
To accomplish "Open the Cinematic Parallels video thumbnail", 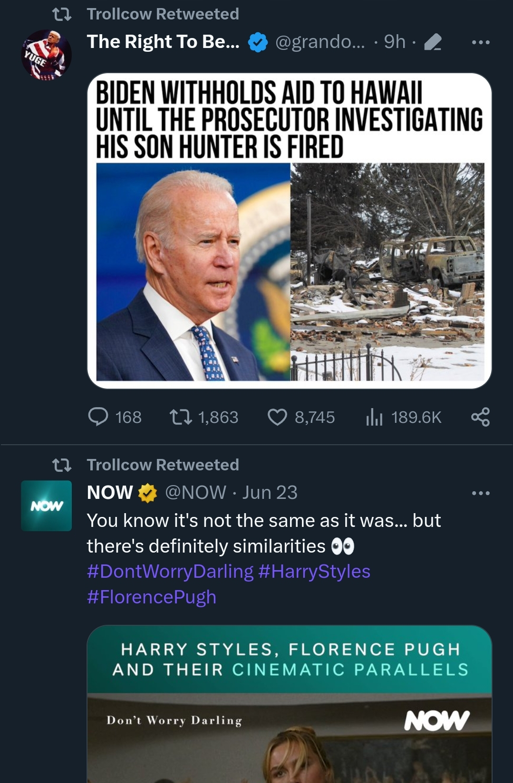I will pos(289,704).
